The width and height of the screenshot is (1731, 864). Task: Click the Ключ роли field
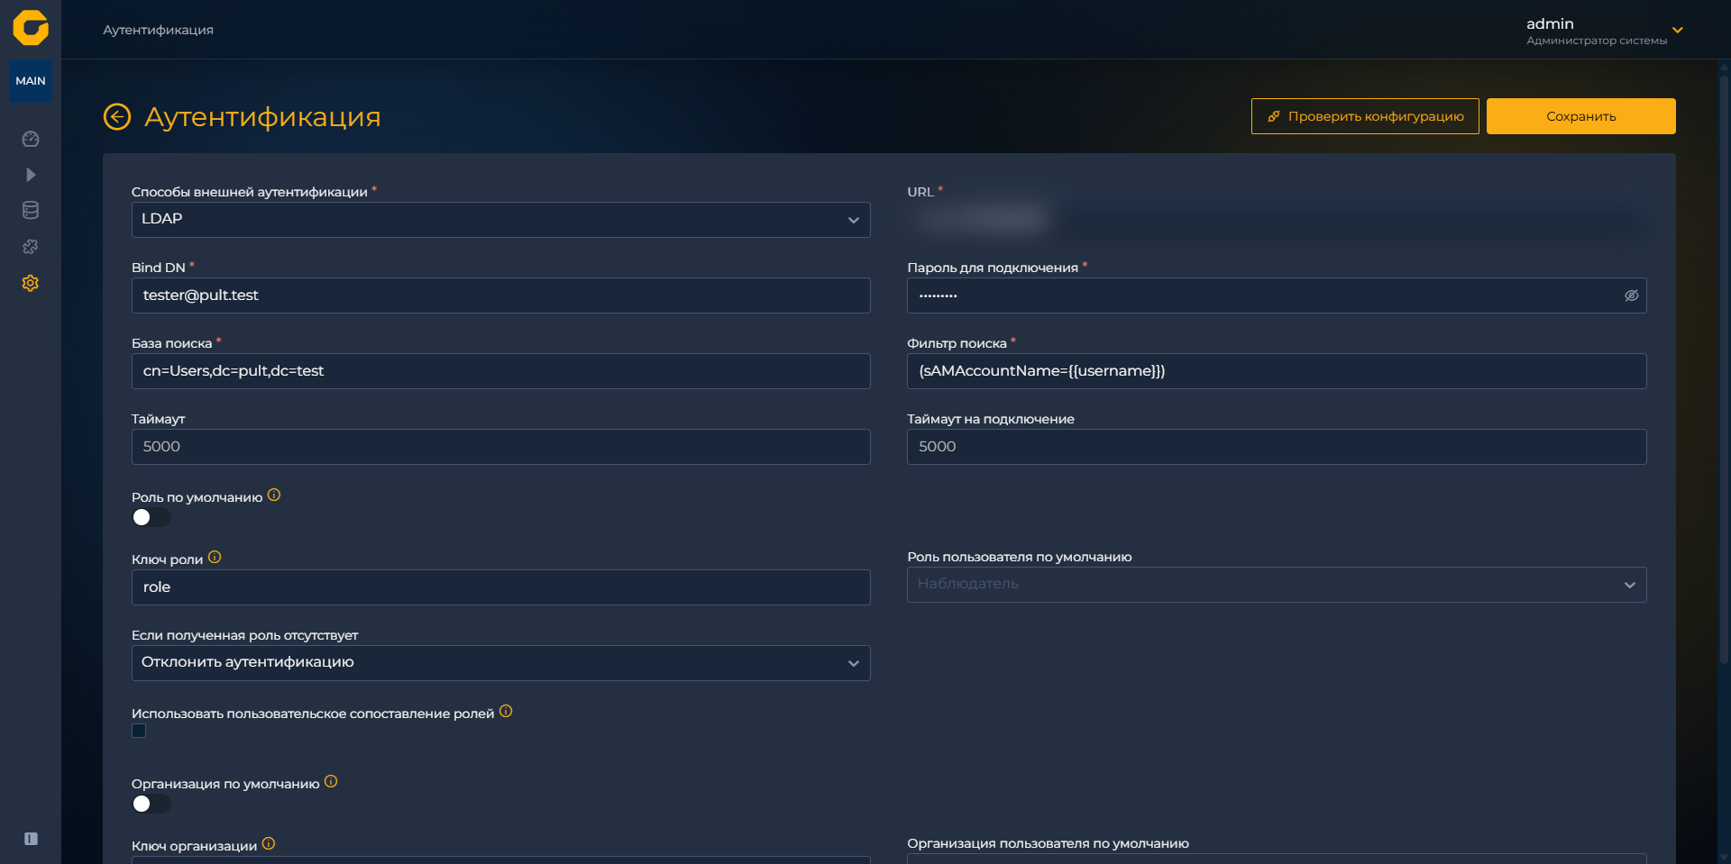click(500, 587)
